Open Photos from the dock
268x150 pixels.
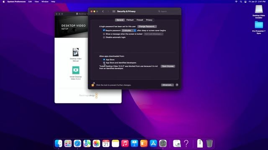coord(96,143)
